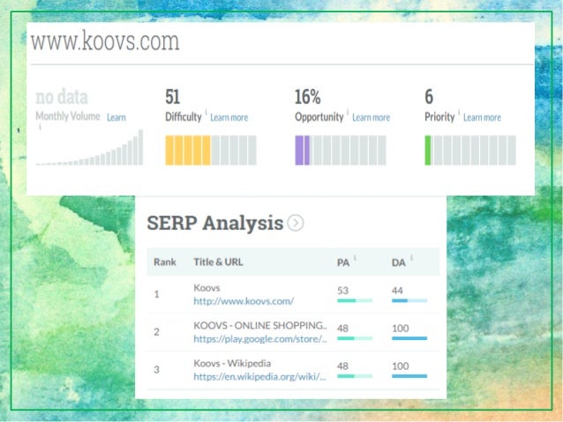The image size is (563, 422).
Task: Click rank number 3
Action: tap(156, 370)
